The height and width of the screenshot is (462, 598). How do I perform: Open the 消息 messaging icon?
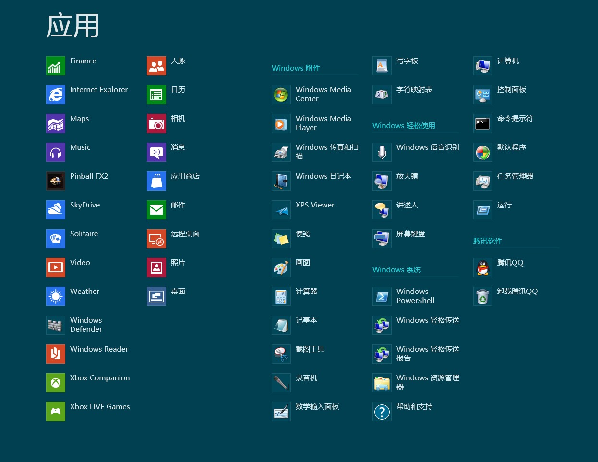click(156, 152)
